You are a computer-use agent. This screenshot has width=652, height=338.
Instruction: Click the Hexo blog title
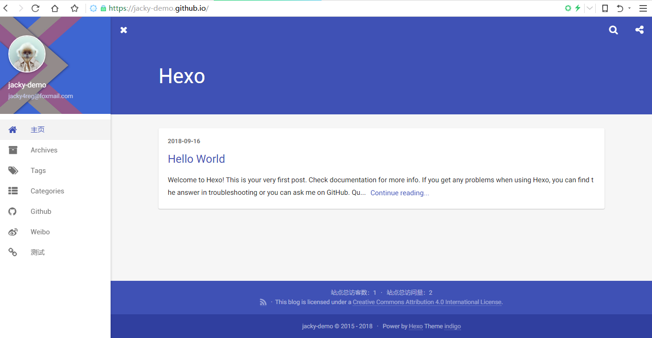point(182,76)
